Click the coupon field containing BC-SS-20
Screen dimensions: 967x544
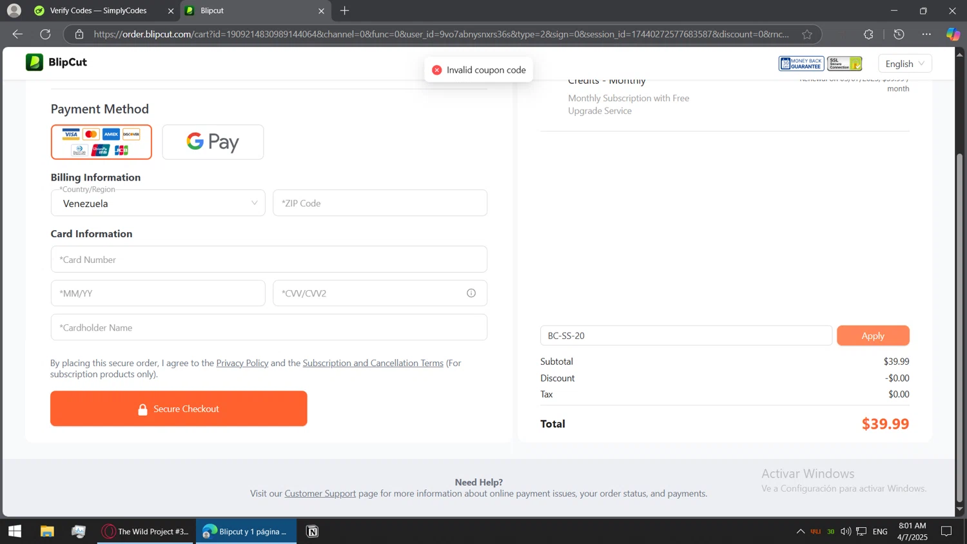tap(686, 336)
